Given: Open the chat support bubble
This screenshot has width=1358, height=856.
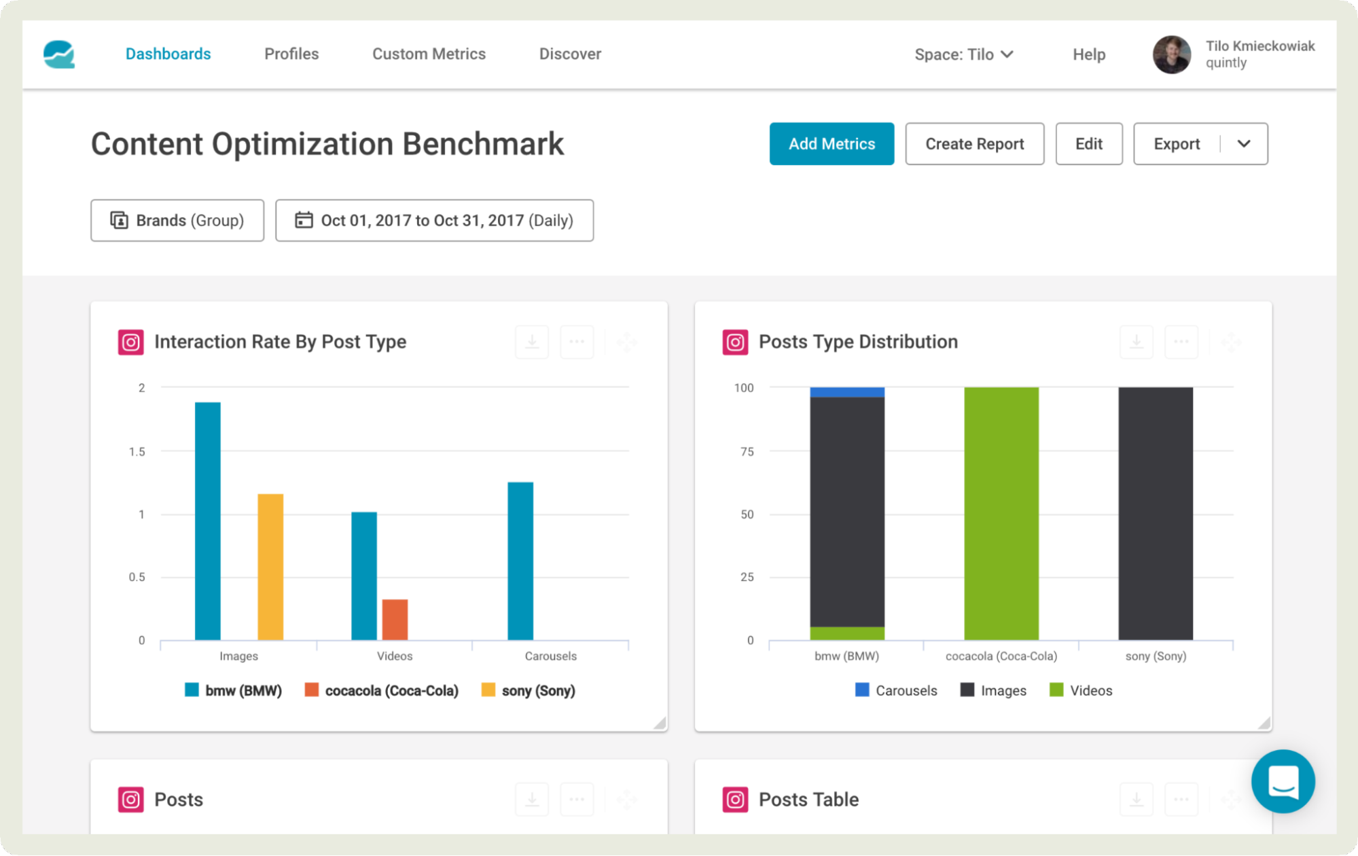Looking at the screenshot, I should 1283,781.
